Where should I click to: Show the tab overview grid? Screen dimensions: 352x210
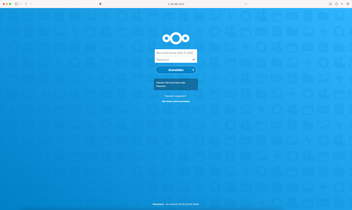point(348,4)
